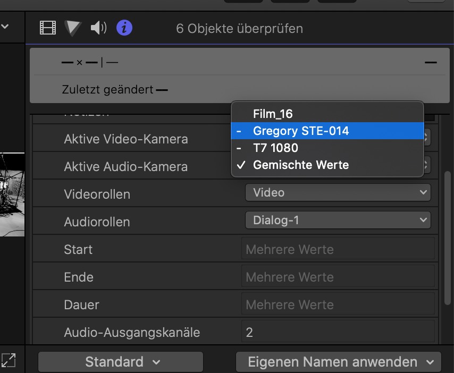The image size is (454, 373).
Task: Open the Standard metadata view dropdown
Action: tap(121, 362)
